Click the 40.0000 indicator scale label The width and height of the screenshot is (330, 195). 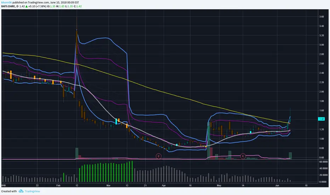coord(324,168)
